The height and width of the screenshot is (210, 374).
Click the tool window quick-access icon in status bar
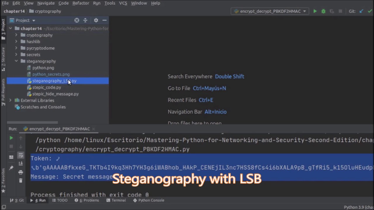point(4,207)
